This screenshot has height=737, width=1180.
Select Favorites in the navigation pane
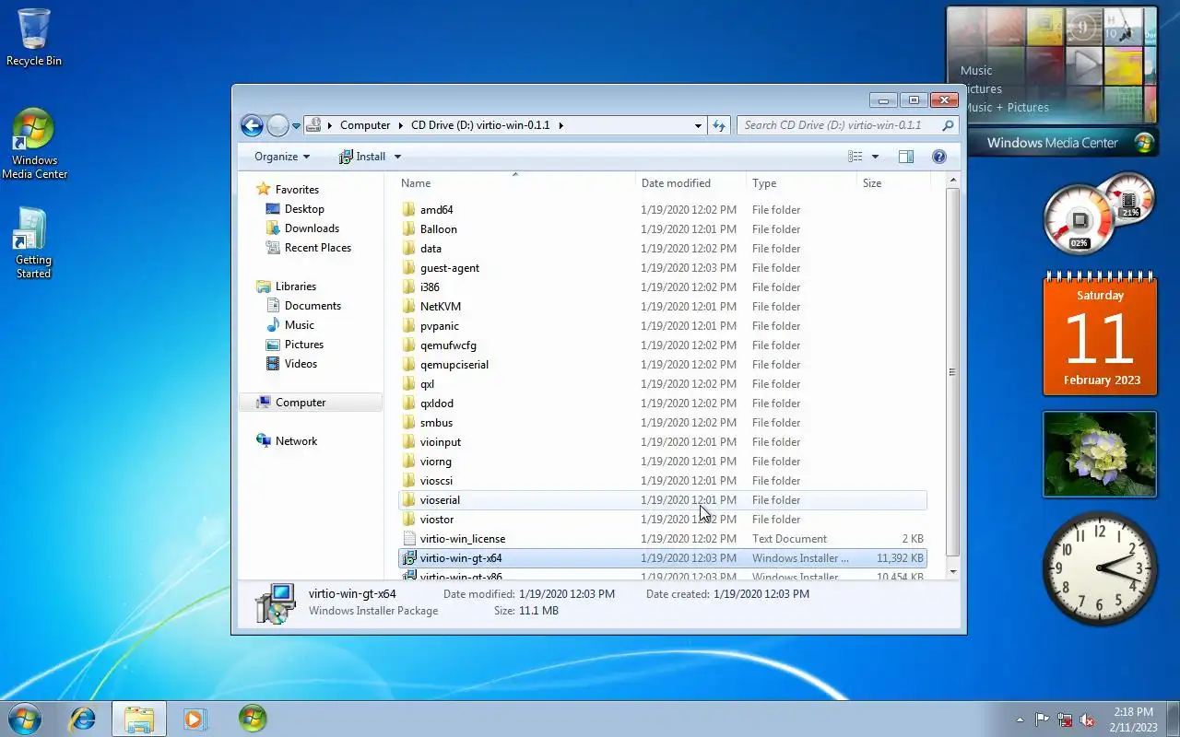297,190
